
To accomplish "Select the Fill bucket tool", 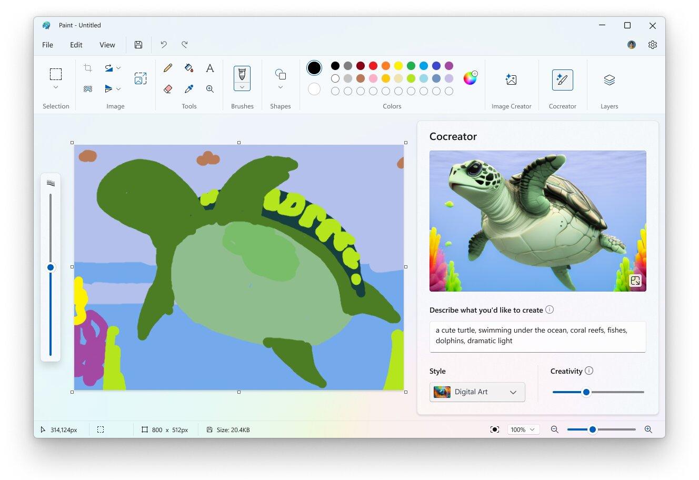I will click(x=189, y=68).
